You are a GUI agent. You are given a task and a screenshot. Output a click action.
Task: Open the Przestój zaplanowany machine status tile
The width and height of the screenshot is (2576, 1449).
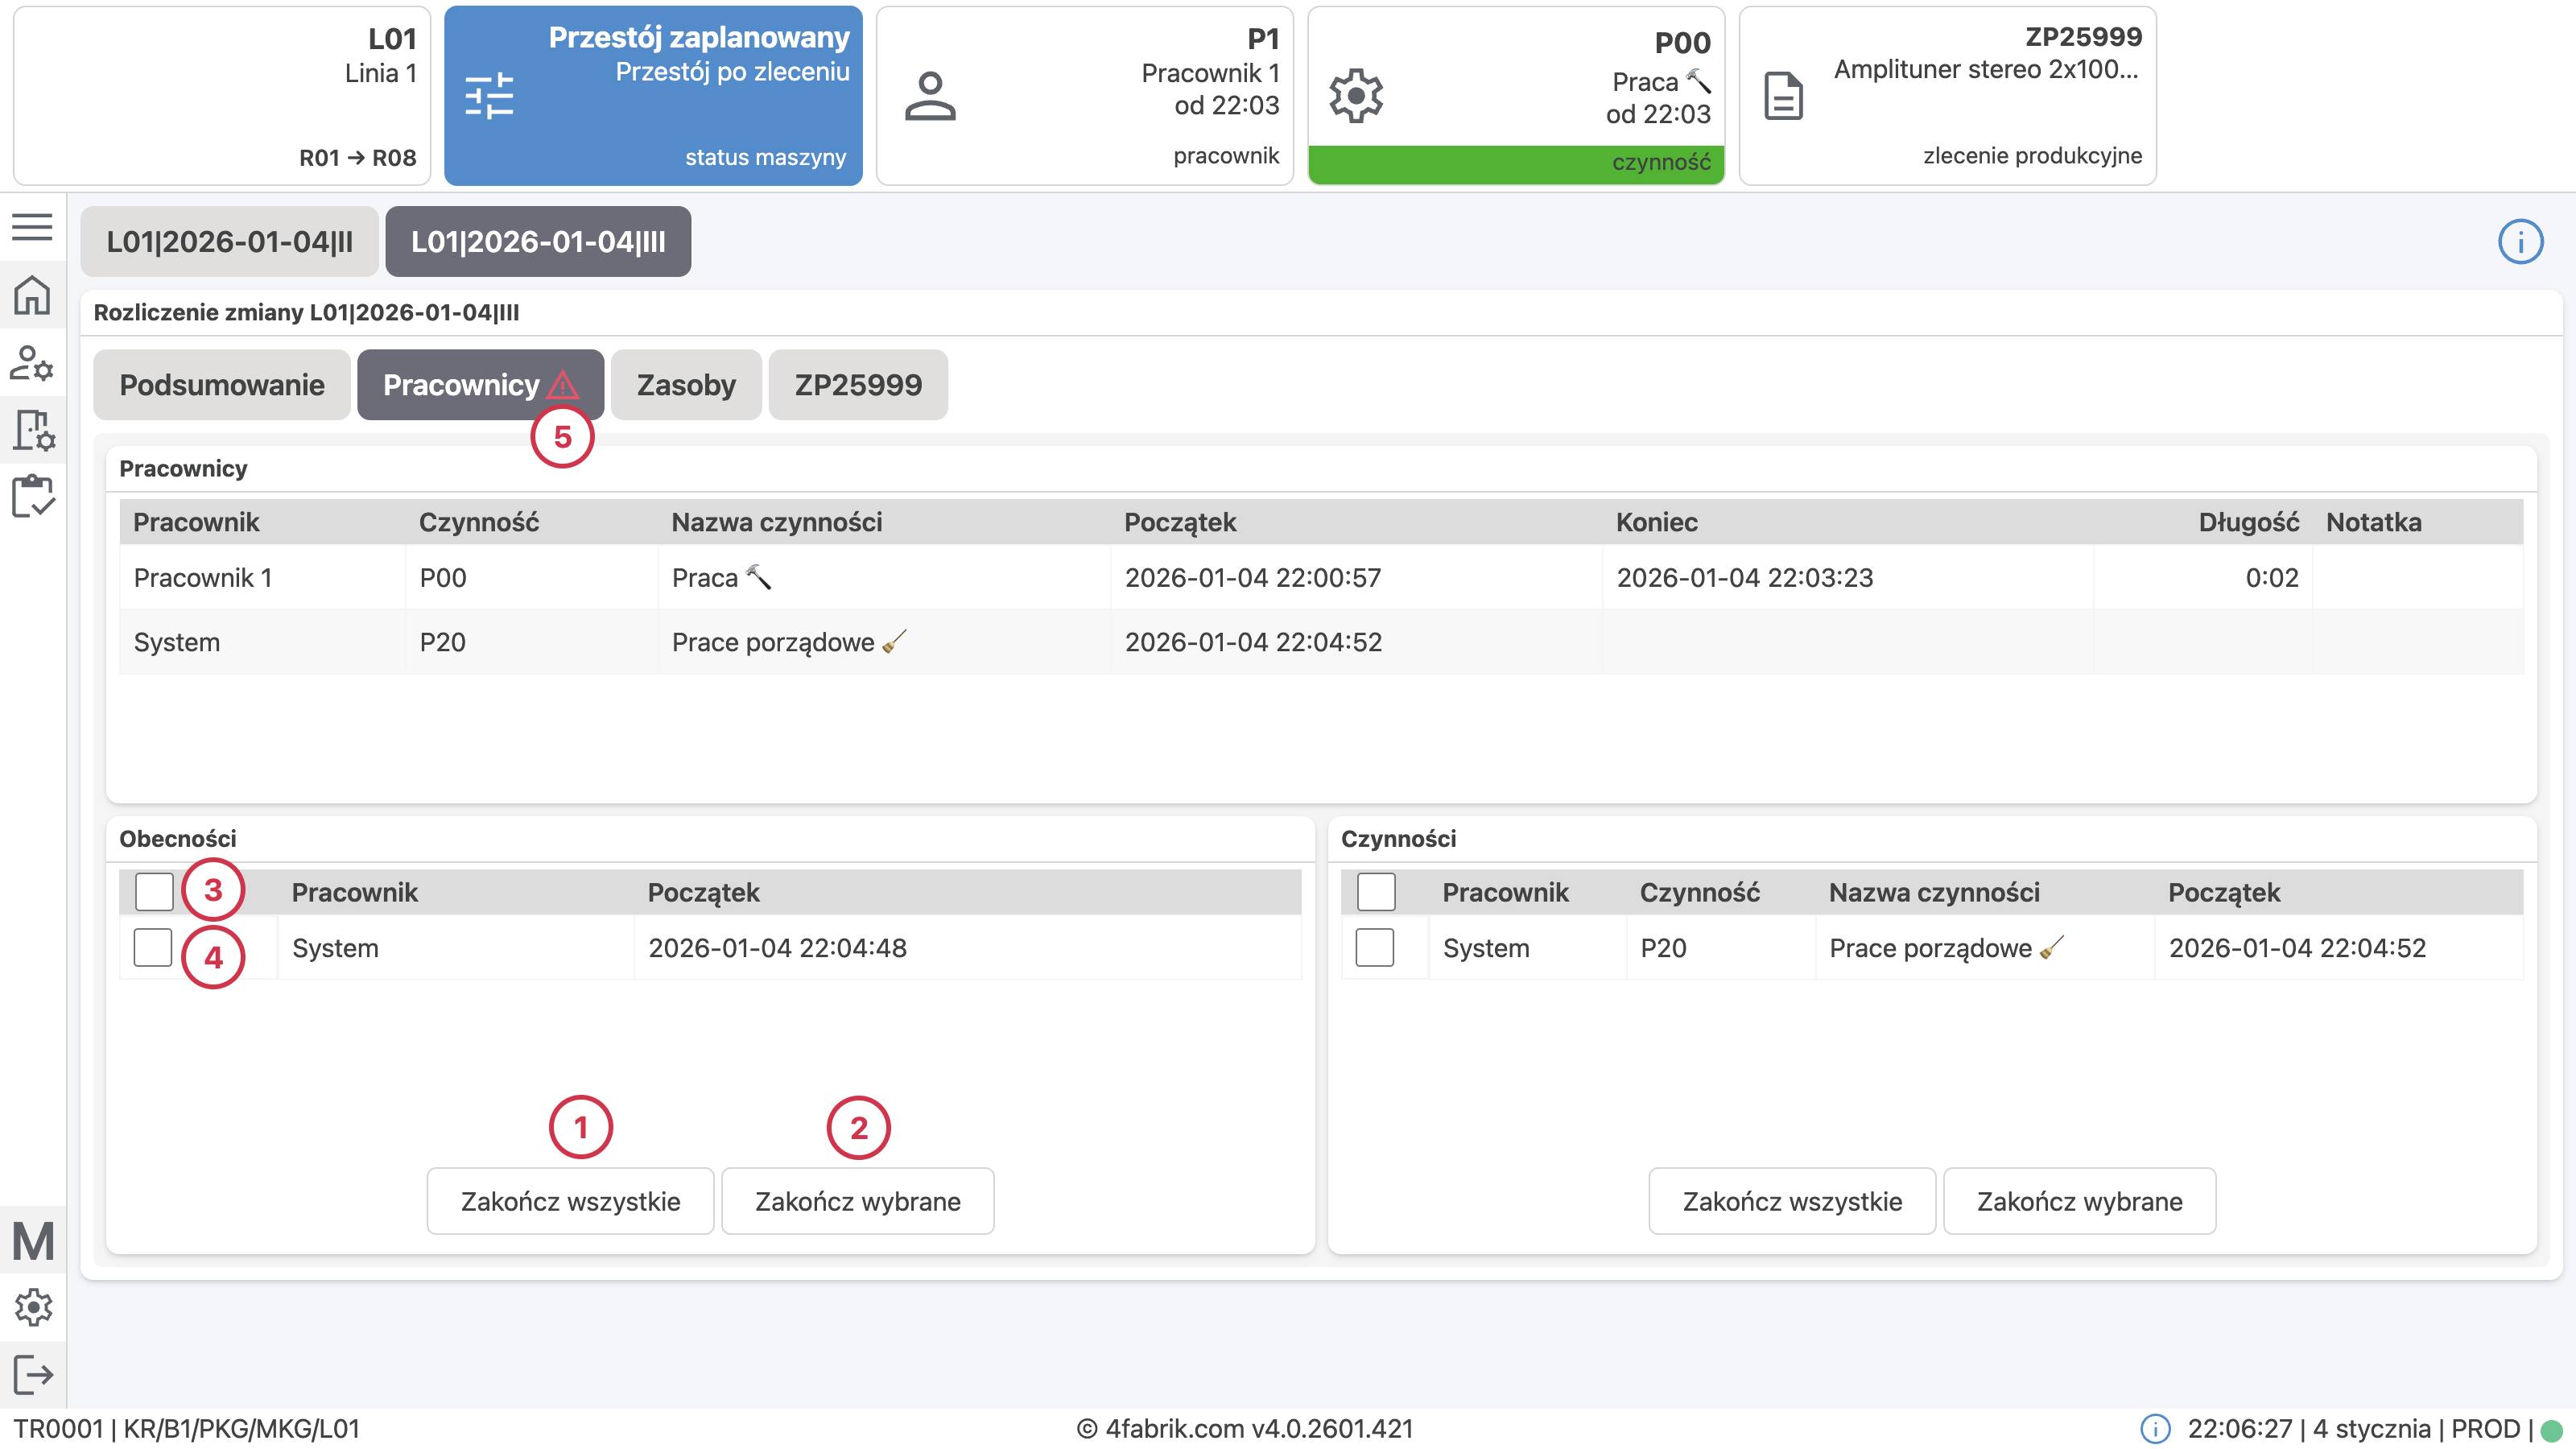coord(653,96)
